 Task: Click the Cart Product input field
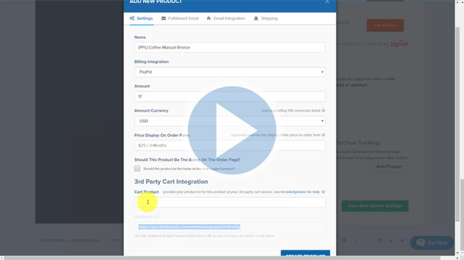pyautogui.click(x=230, y=202)
